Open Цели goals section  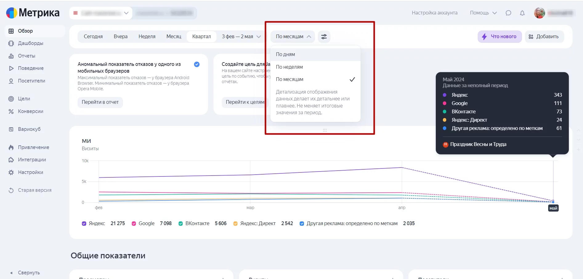24,99
